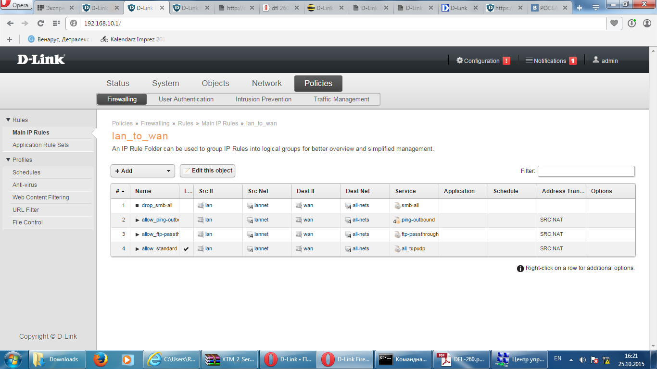Open the drop_smb-all rule name

pos(157,206)
